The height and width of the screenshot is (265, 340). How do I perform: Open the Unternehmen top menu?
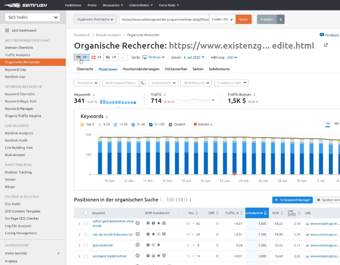[x=141, y=5]
